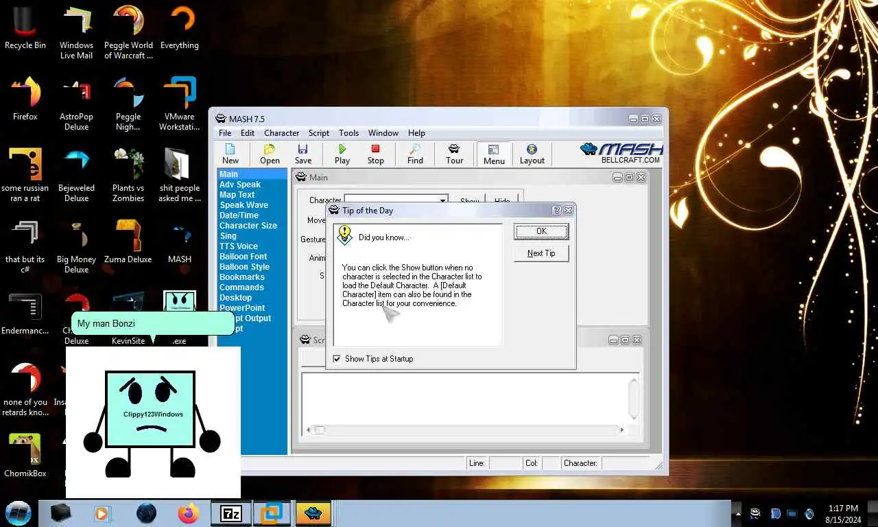Click the Layout toolbar icon
Viewport: 878px width, 527px height.
(532, 154)
